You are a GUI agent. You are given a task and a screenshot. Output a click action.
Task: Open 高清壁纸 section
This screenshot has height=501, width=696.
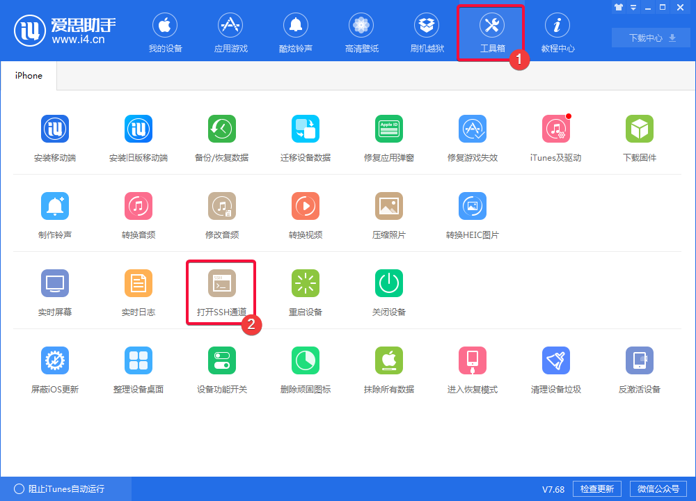coord(362,33)
